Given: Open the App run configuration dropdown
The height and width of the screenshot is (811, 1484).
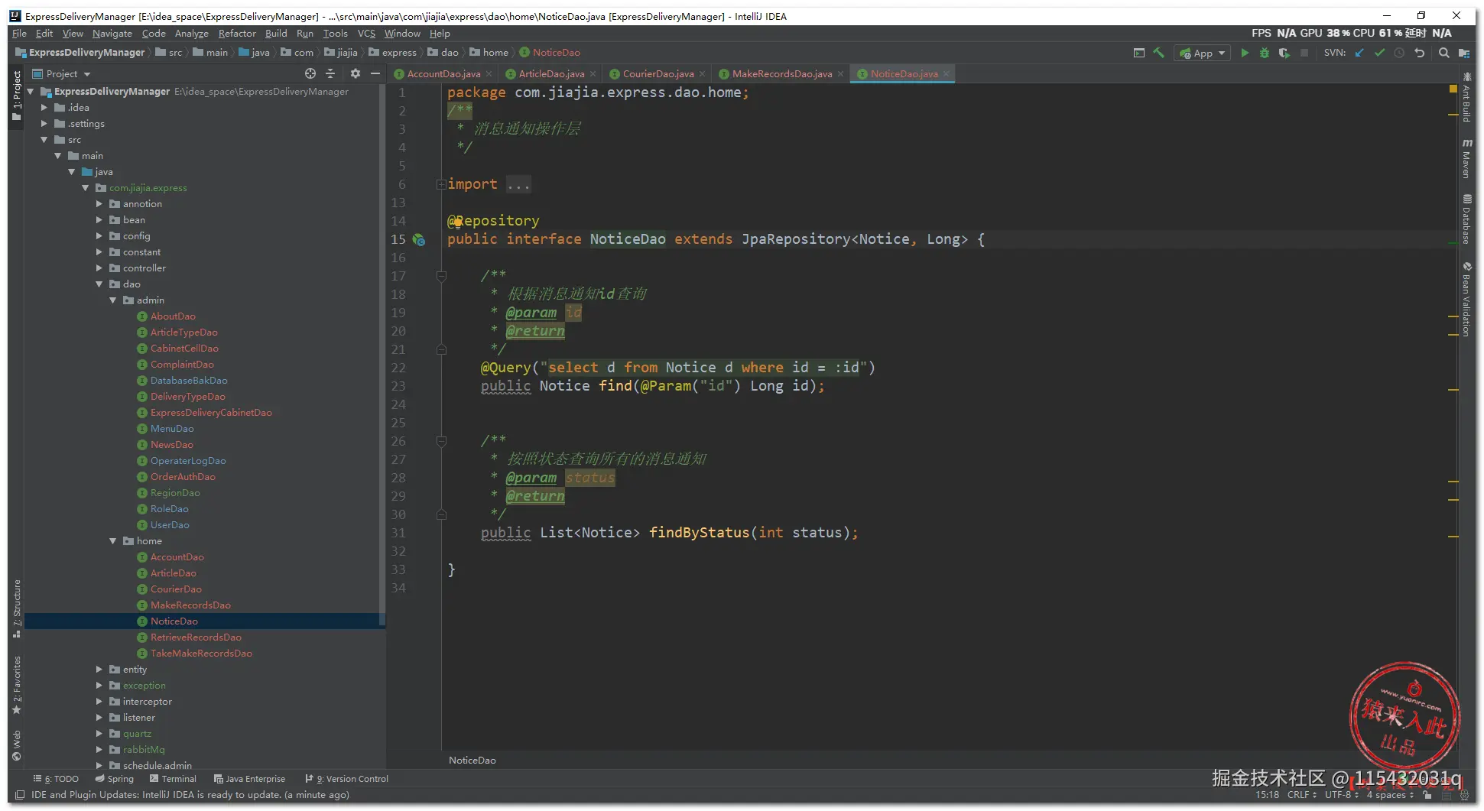Looking at the screenshot, I should pyautogui.click(x=1203, y=53).
